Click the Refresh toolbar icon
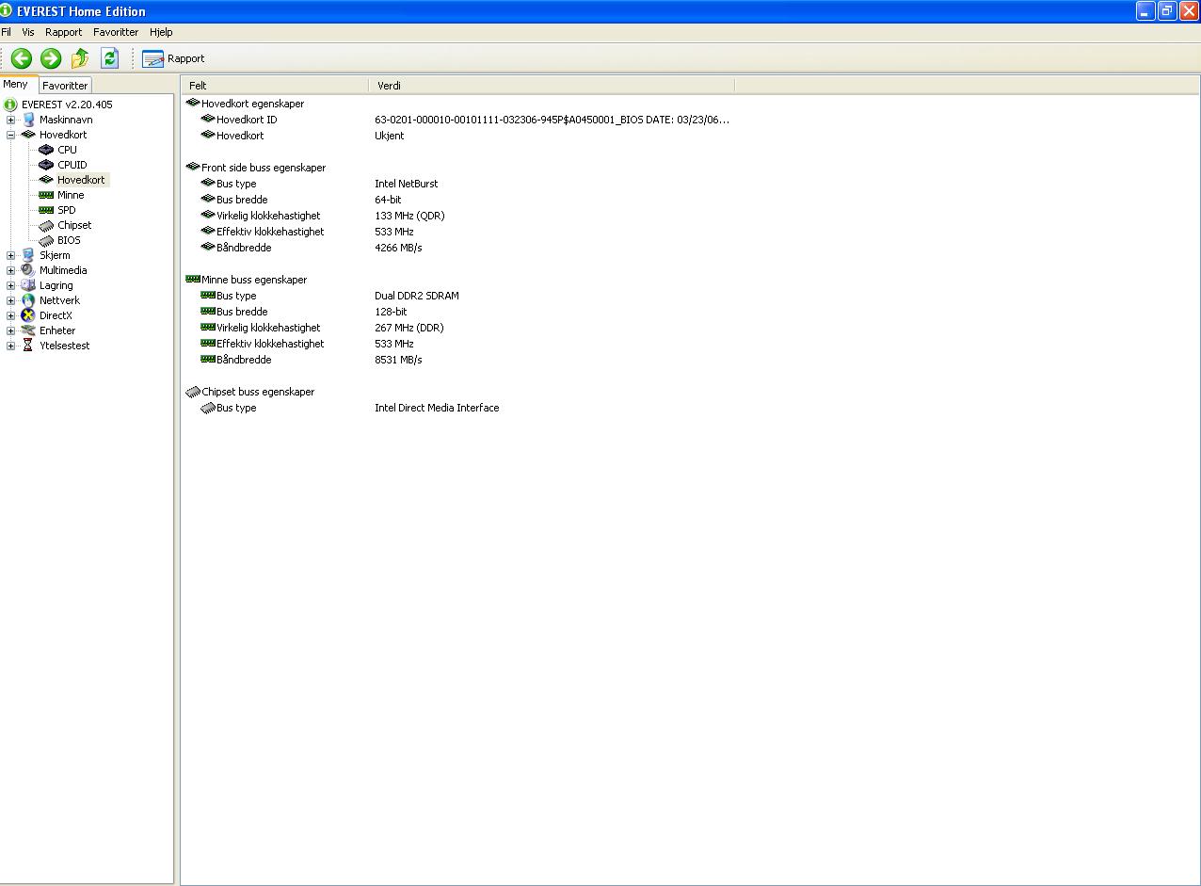 (109, 58)
